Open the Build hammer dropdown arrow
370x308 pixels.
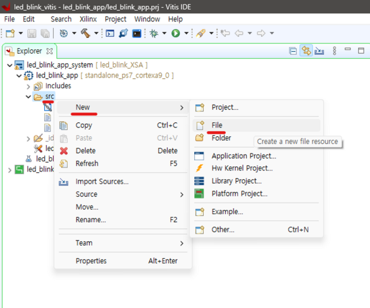[96, 33]
